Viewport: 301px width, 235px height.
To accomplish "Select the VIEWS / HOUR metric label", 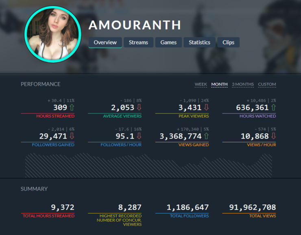I will pos(262,145).
